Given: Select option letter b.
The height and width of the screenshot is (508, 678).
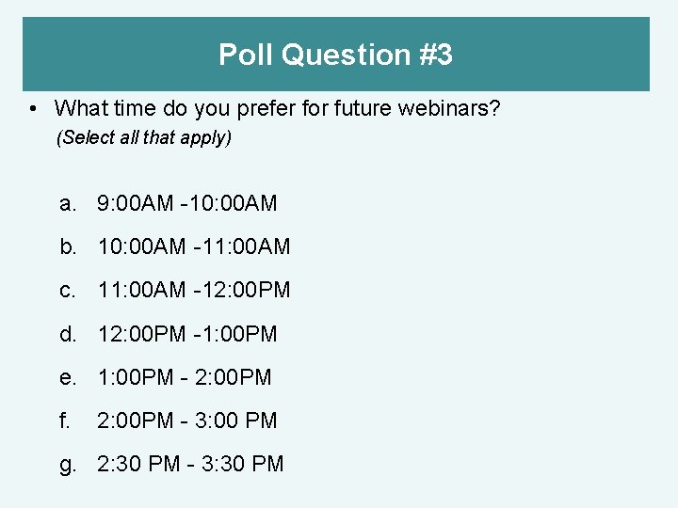Looking at the screenshot, I should [68, 246].
